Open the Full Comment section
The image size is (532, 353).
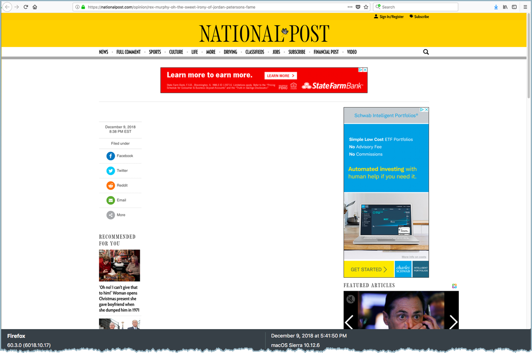[x=129, y=52]
